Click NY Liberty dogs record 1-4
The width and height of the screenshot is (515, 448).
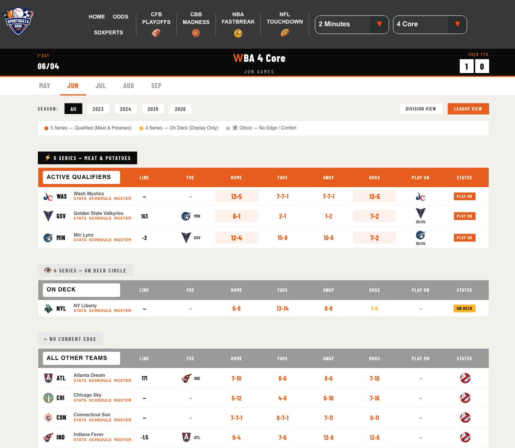click(375, 308)
